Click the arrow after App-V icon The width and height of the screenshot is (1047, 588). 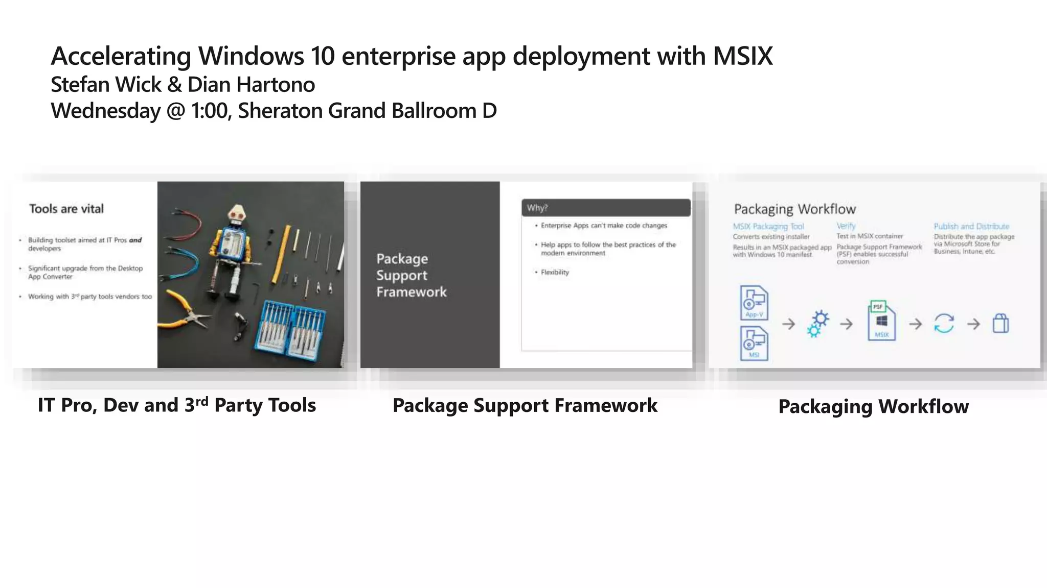(x=789, y=324)
